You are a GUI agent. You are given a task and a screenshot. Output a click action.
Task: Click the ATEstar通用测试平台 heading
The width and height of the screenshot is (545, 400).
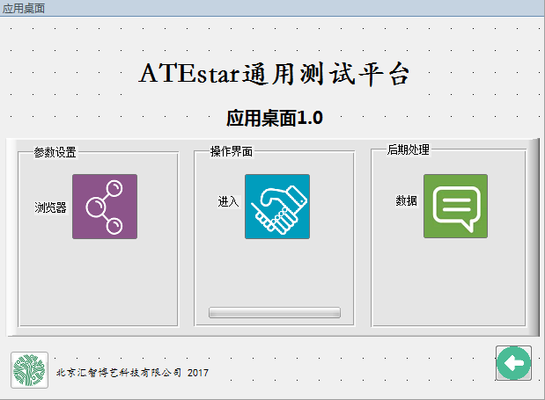coord(274,74)
